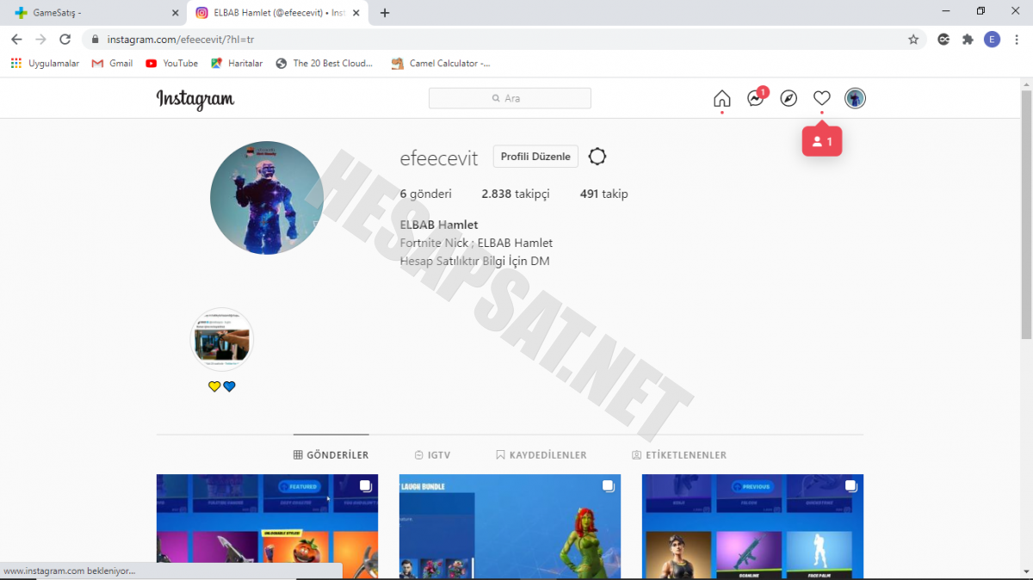Click the scrollbar down arrow

coord(1026,572)
